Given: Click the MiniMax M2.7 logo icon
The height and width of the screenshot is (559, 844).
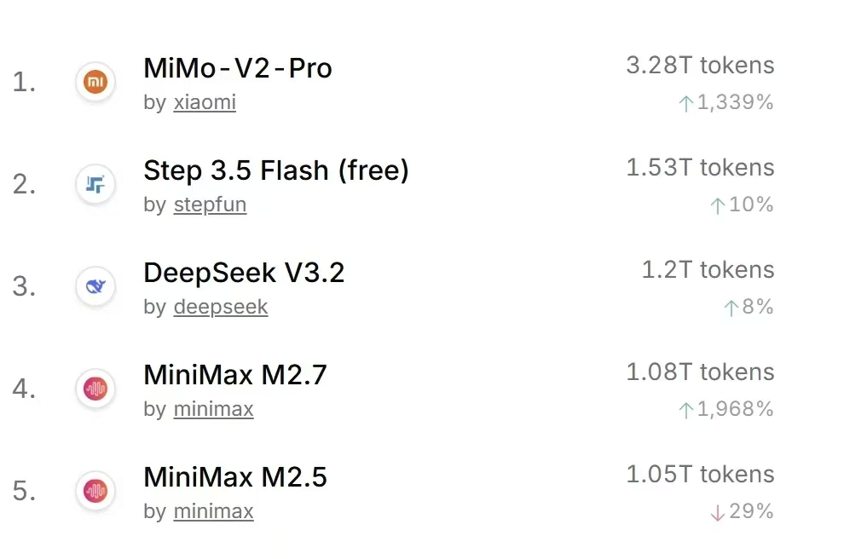Looking at the screenshot, I should coord(95,389).
